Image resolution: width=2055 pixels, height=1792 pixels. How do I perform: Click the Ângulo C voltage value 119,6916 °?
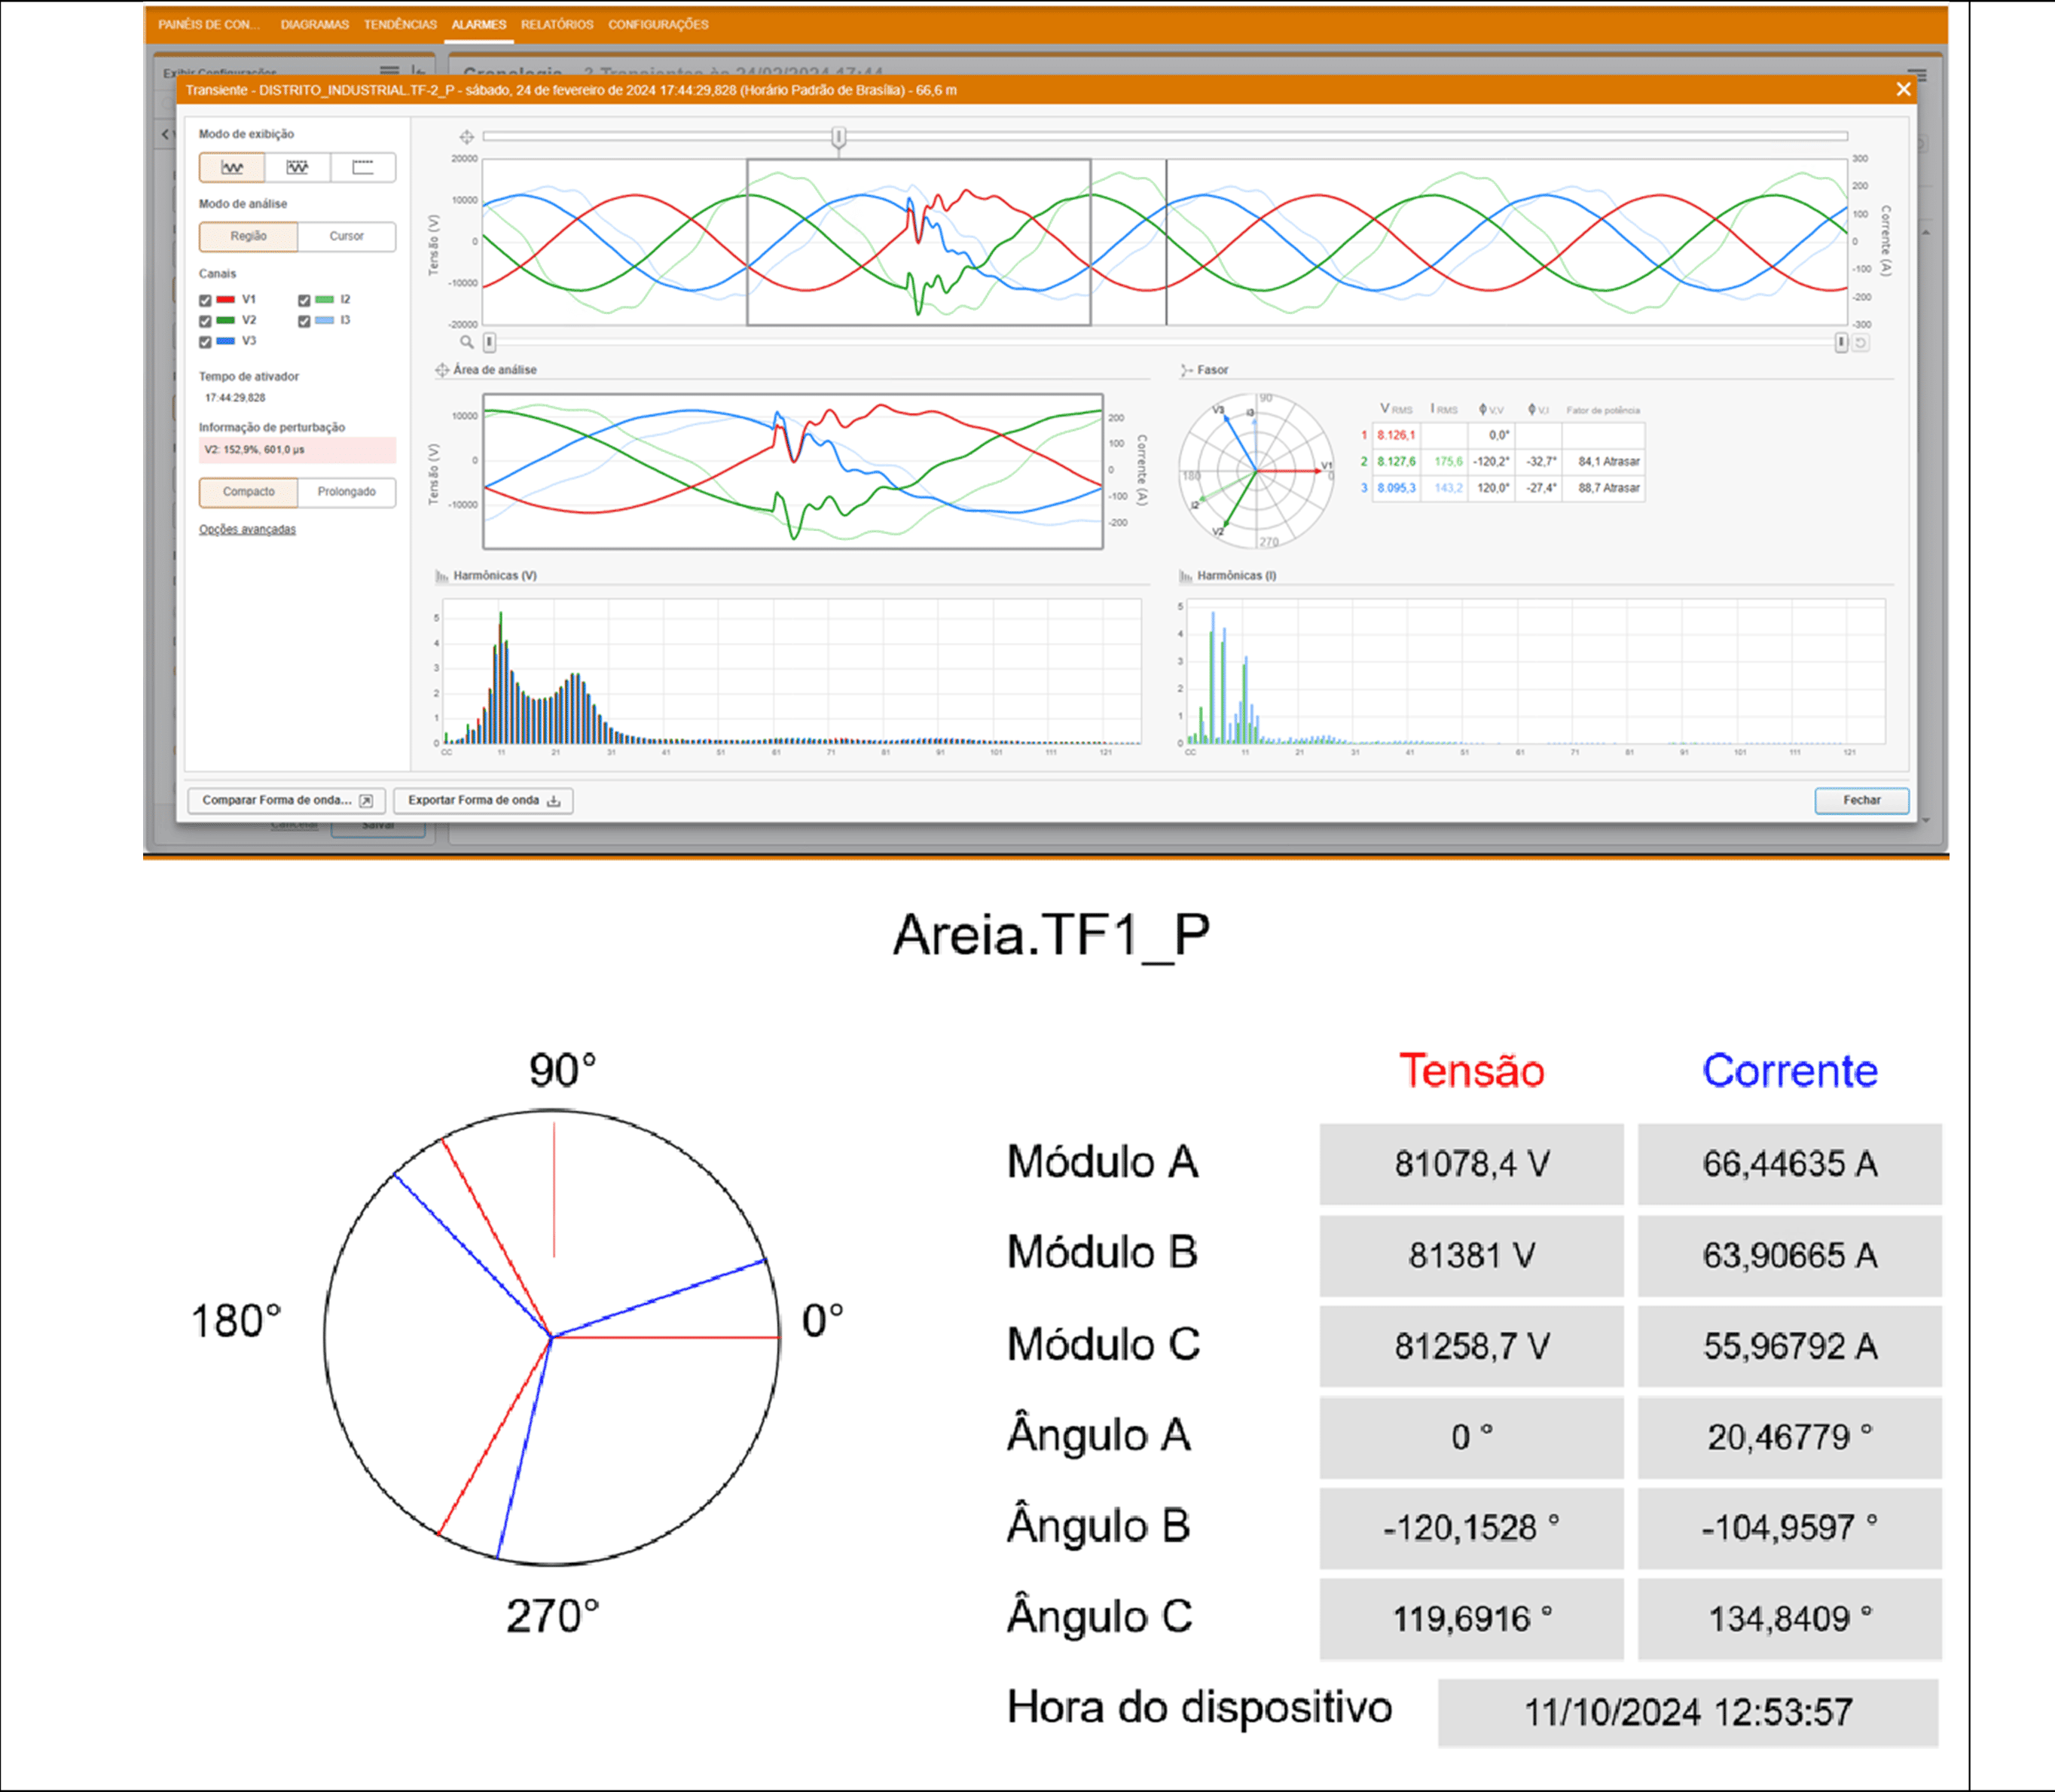coord(1472,1619)
